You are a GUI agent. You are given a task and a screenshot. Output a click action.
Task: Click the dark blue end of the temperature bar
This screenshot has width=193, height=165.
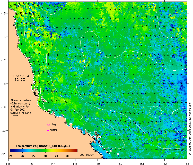tap(11, 151)
